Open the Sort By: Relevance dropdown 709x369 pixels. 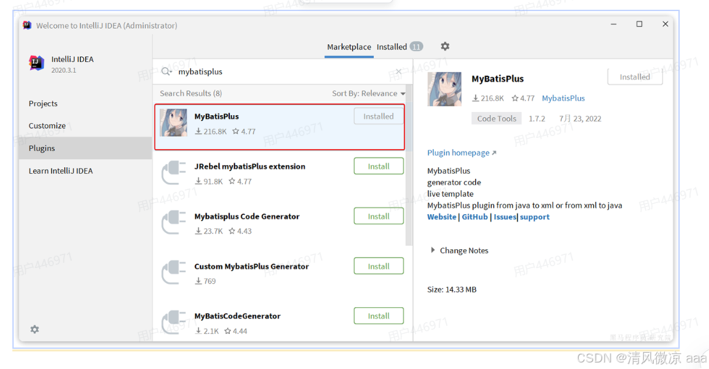(x=368, y=93)
